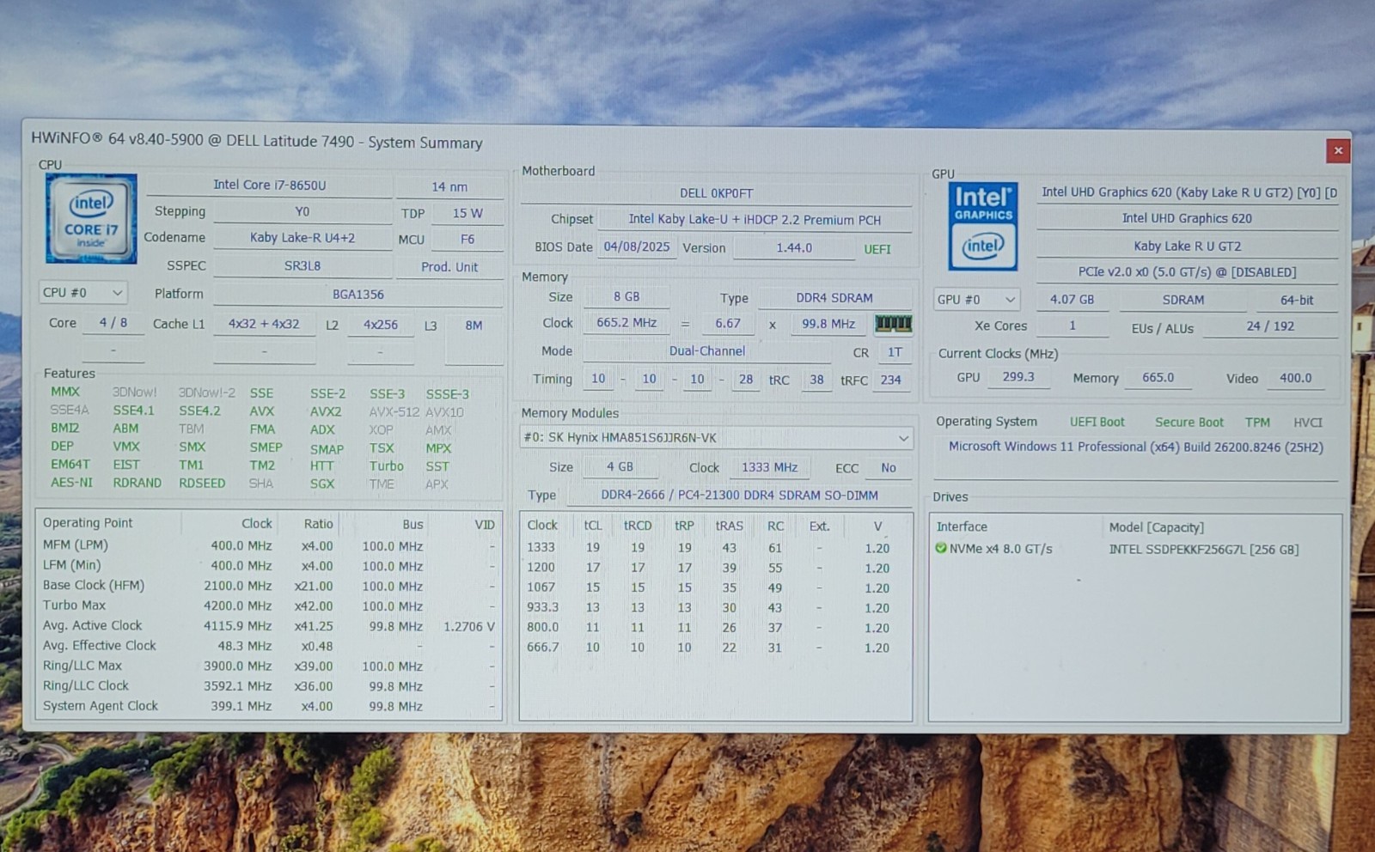Select the Microsoft Windows 11 Professional build text
Viewport: 1375px width, 852px height.
(x=1136, y=447)
